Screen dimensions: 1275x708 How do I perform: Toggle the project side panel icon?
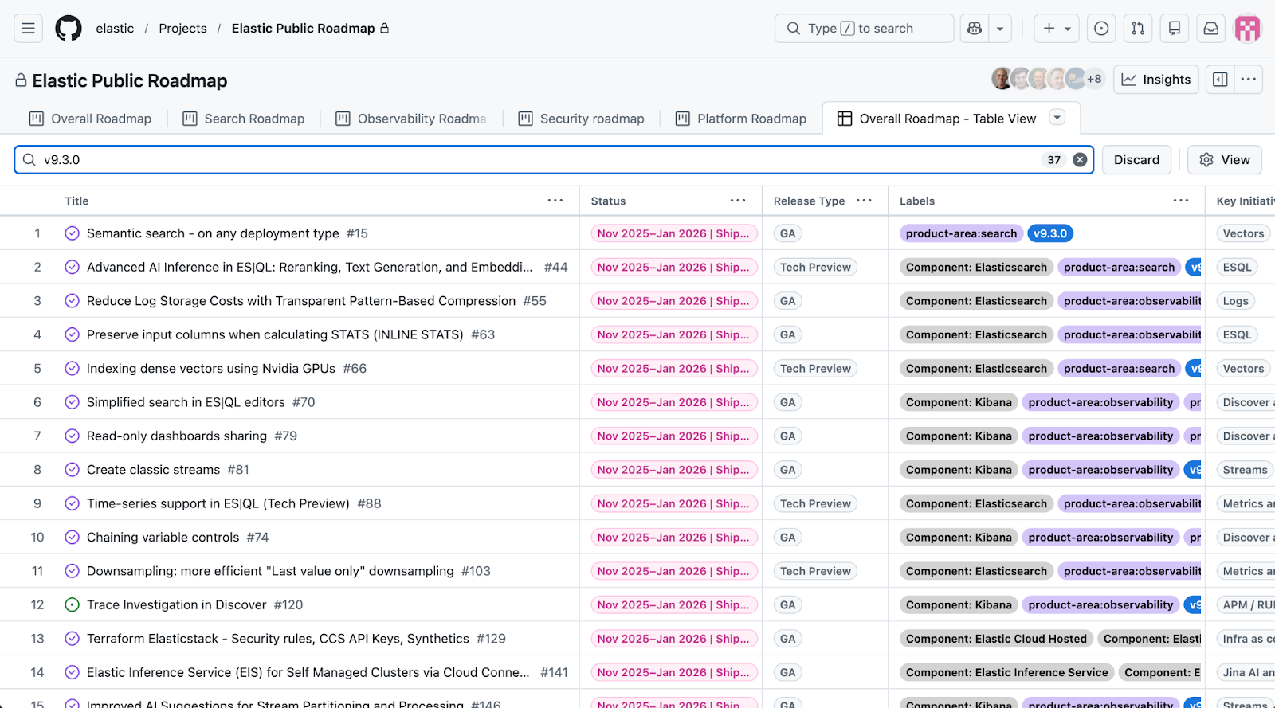click(1220, 80)
